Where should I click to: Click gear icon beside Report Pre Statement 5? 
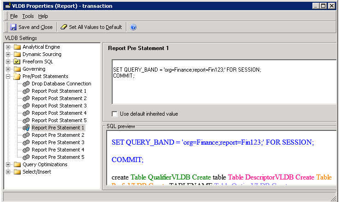pyautogui.click(x=26, y=157)
